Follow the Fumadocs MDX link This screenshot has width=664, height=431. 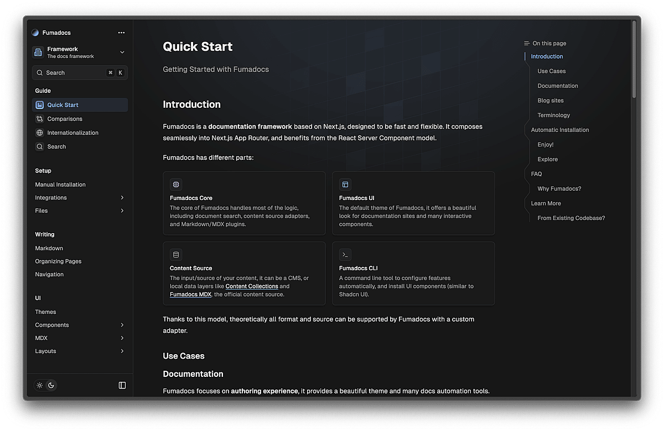coord(190,295)
